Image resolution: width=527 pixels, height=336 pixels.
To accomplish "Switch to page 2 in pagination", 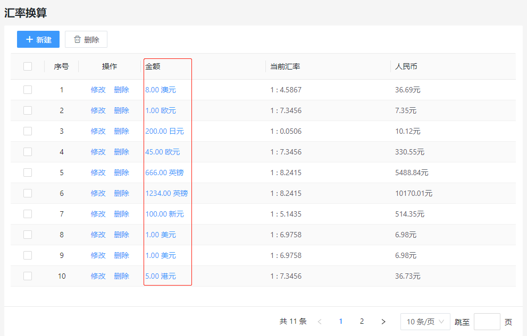I will pyautogui.click(x=362, y=322).
